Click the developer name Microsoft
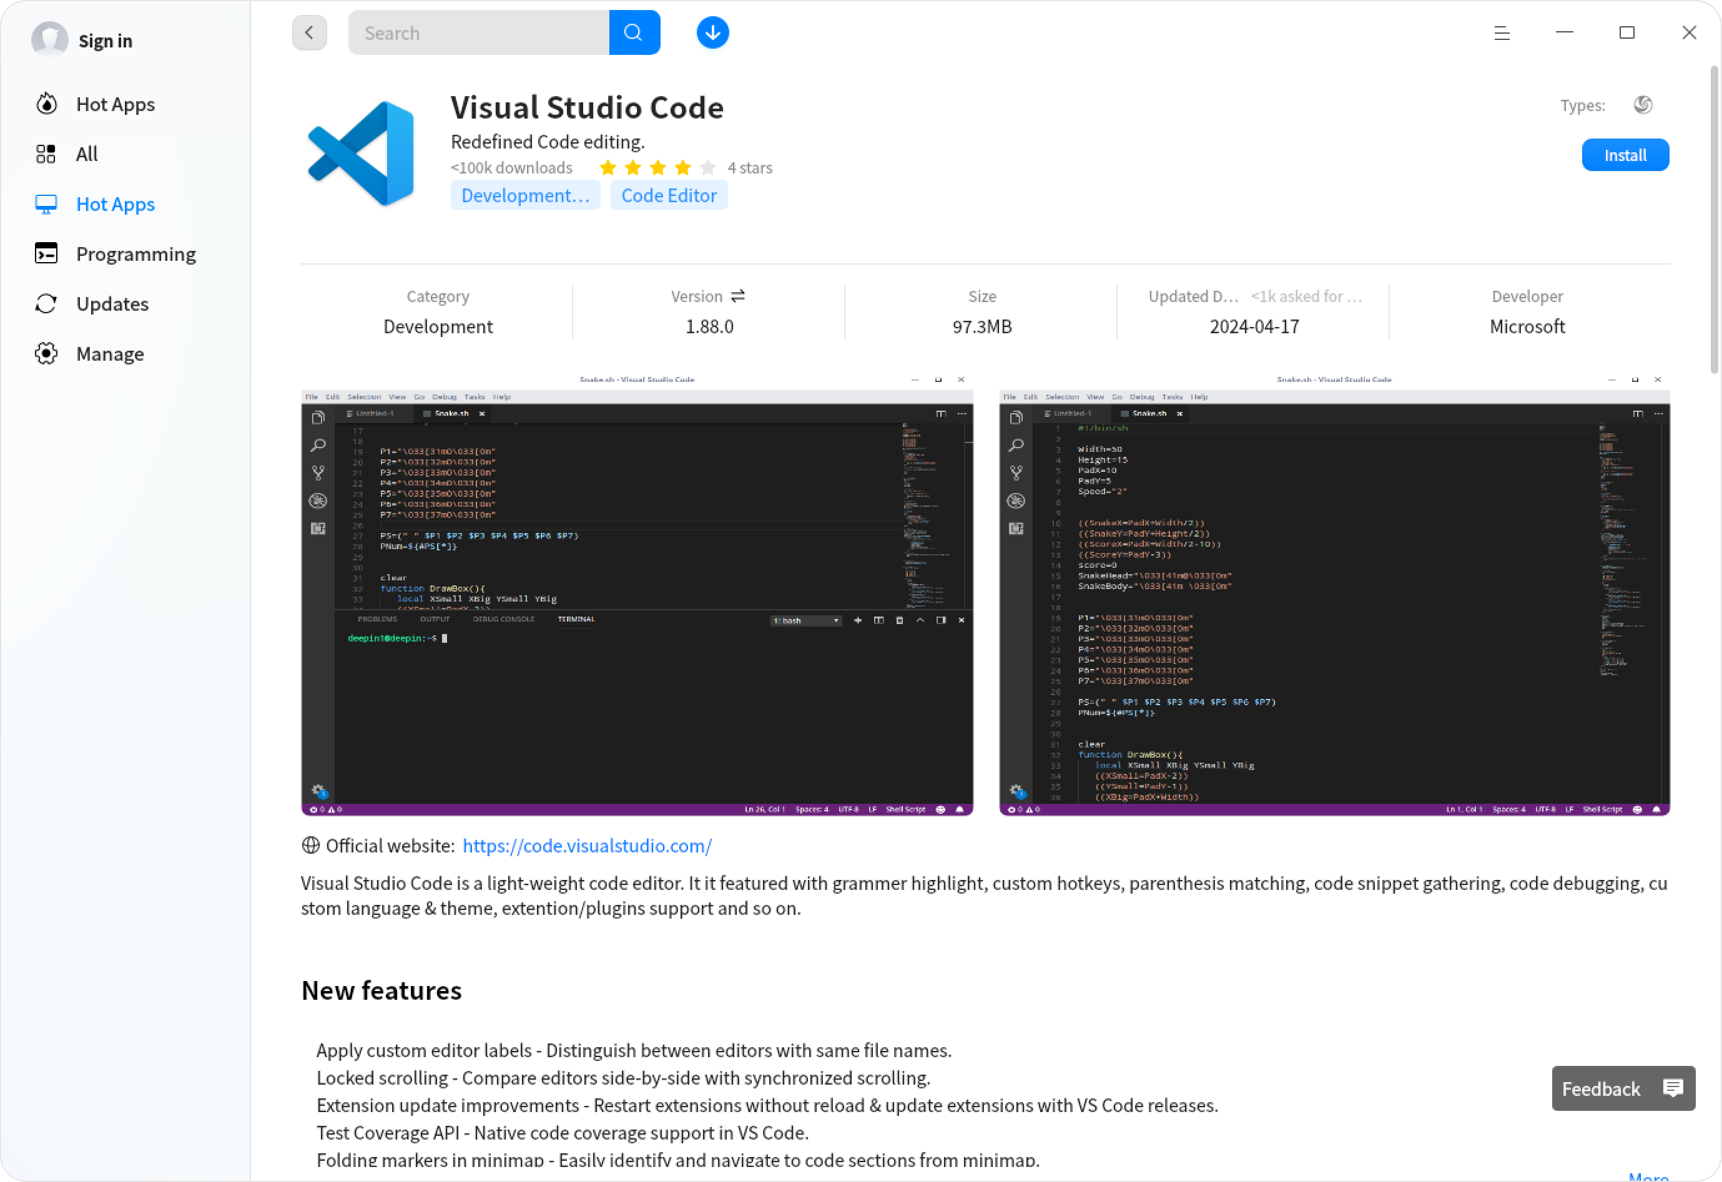The width and height of the screenshot is (1722, 1182). pos(1527,326)
